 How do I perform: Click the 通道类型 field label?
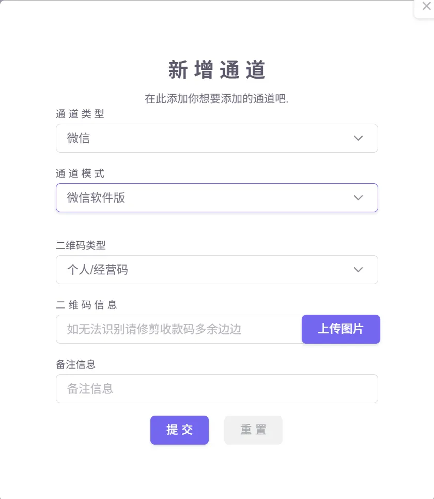80,114
